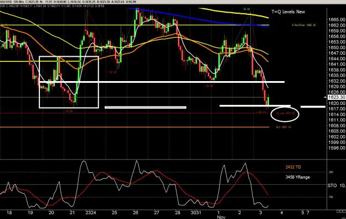This screenshot has height=219, width=346.
Task: Click date 19 on the time axis
Action: pos(30,212)
